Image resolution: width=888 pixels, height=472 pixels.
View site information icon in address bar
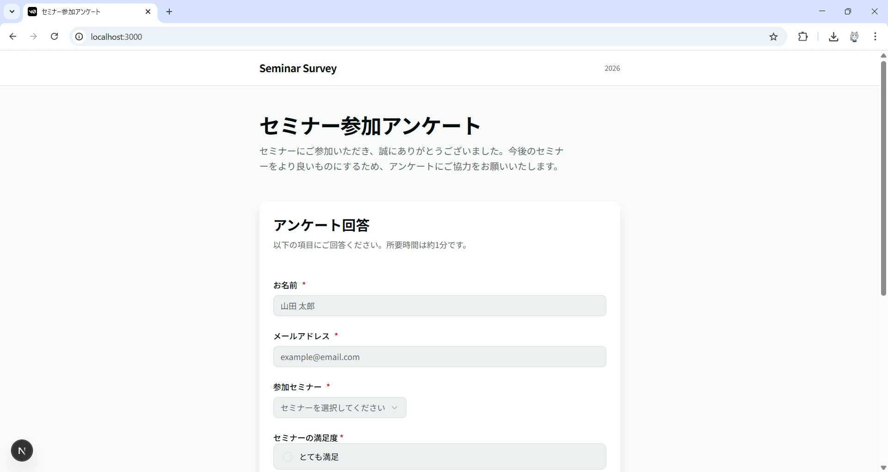pyautogui.click(x=80, y=37)
